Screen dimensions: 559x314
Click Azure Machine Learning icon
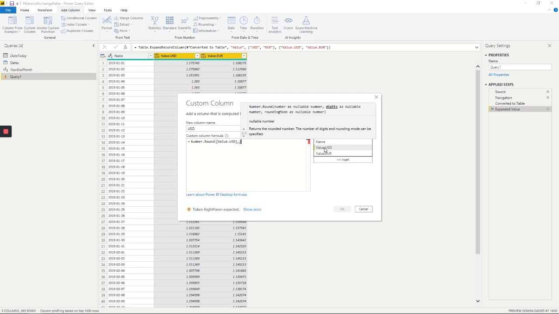(306, 25)
